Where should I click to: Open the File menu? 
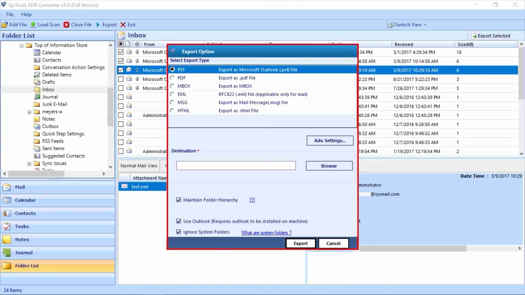[10, 14]
